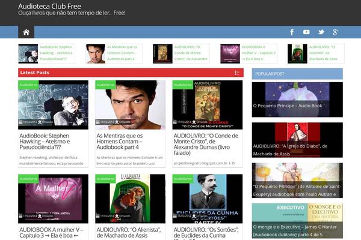Open popular post O monge e o Executivo
Screen dimensions: 361x240
pos(297,221)
